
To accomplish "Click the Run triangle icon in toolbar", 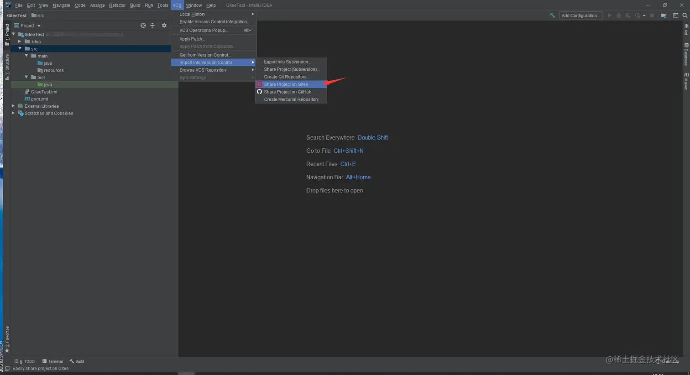I will 609,16.
